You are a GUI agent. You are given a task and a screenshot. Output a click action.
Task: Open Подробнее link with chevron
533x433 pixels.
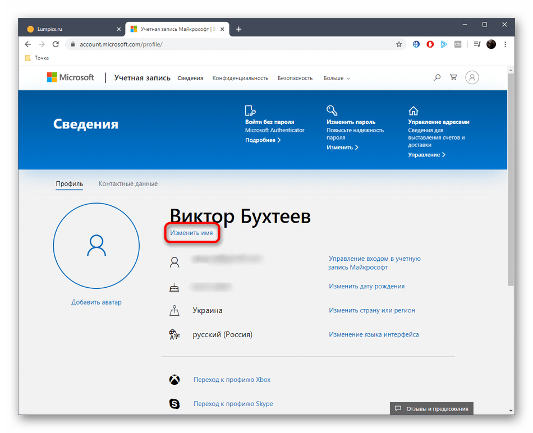tap(263, 140)
